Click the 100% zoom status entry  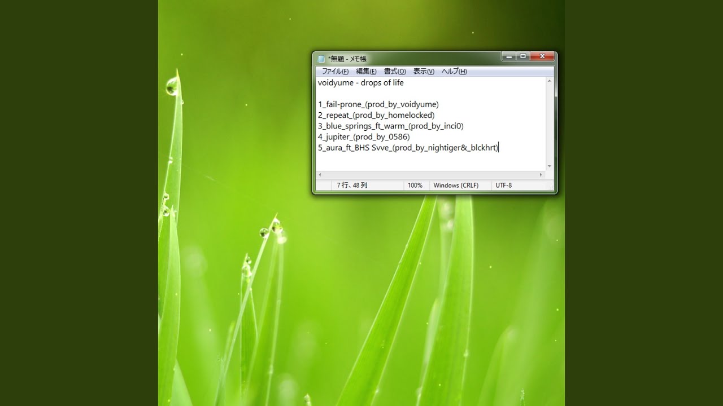coord(415,186)
